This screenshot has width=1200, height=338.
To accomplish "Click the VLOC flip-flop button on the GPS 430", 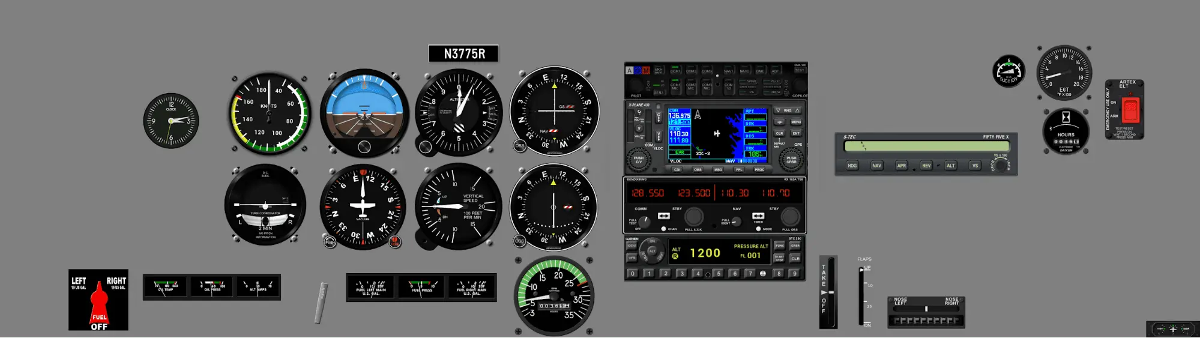I will (659, 136).
